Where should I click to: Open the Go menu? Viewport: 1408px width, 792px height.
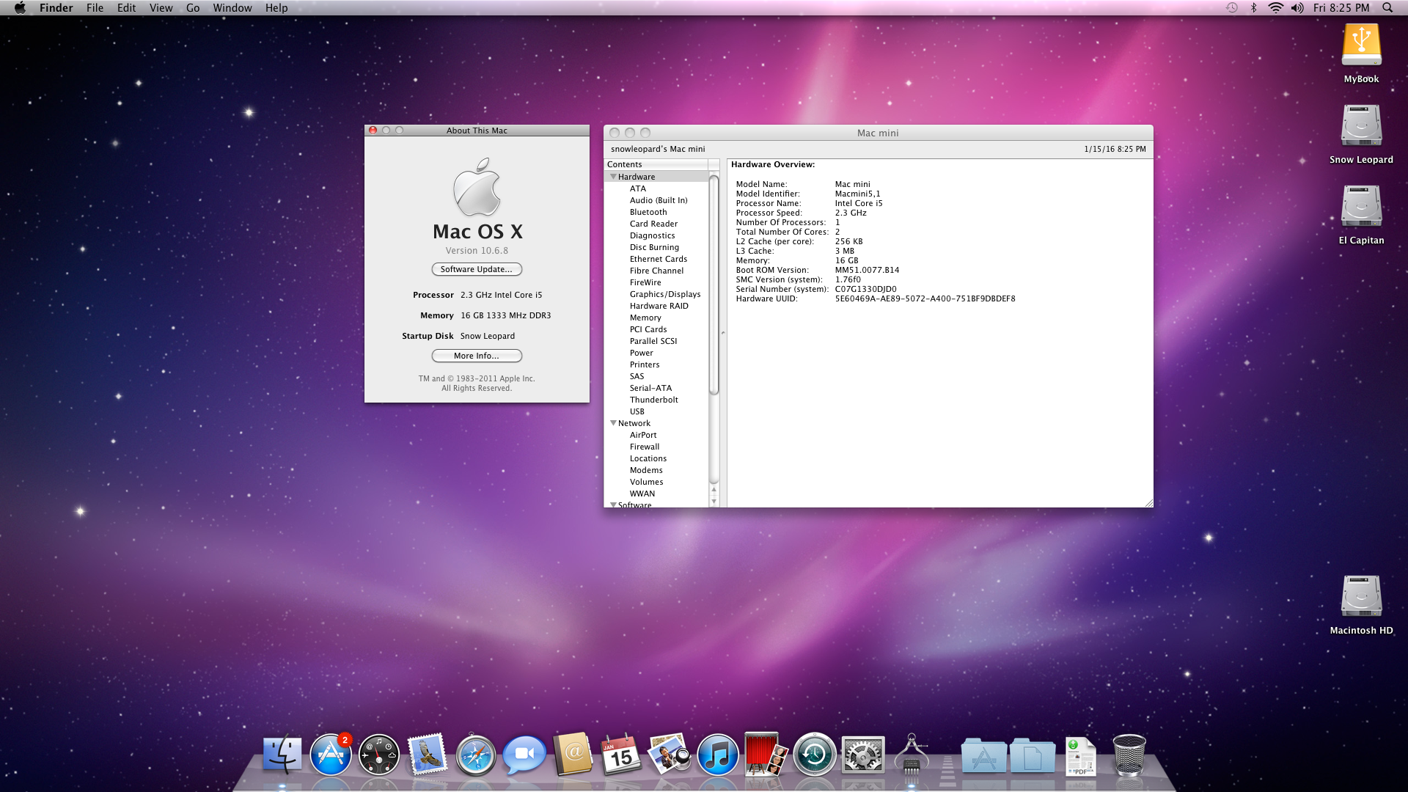pos(193,8)
